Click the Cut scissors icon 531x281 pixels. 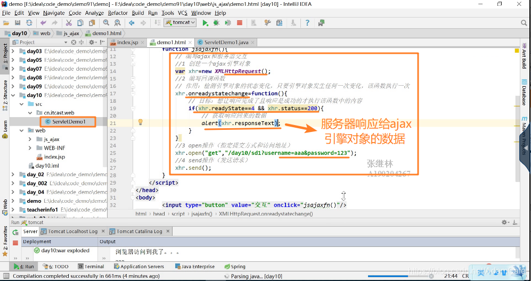[x=69, y=23]
